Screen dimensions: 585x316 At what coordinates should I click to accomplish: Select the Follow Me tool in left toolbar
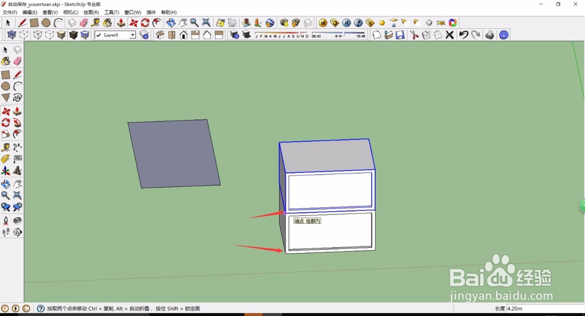click(x=17, y=123)
